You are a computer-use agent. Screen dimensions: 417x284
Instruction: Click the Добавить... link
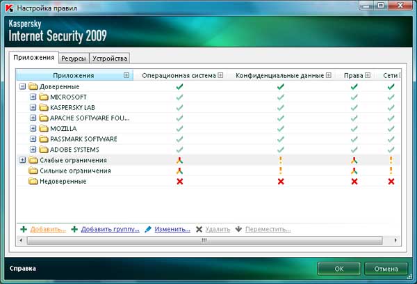point(48,229)
